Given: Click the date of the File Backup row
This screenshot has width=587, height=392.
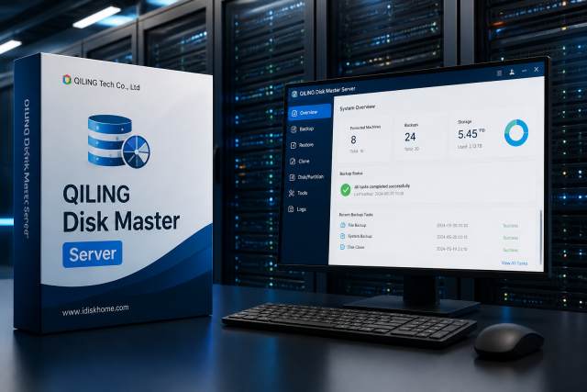Looking at the screenshot, I should pyautogui.click(x=452, y=226).
